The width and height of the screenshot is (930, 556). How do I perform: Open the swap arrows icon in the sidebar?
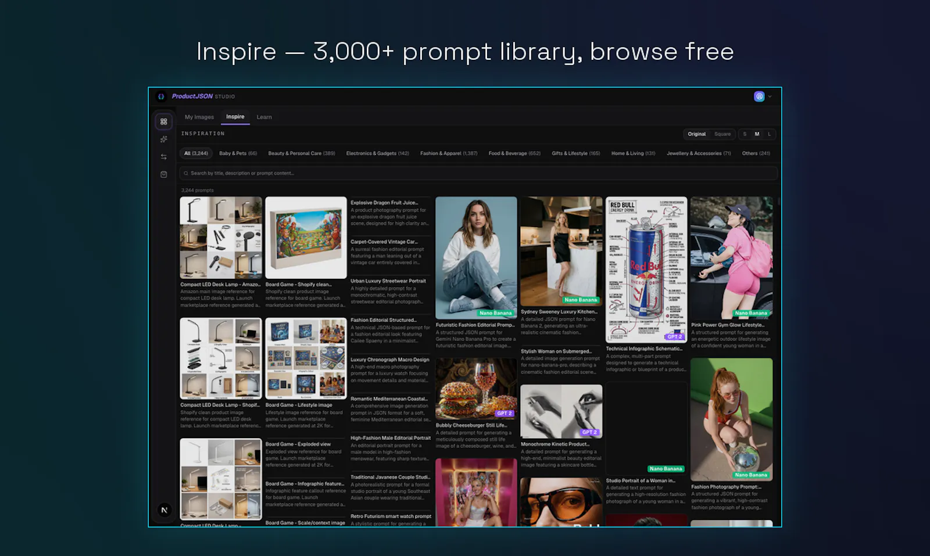(164, 157)
